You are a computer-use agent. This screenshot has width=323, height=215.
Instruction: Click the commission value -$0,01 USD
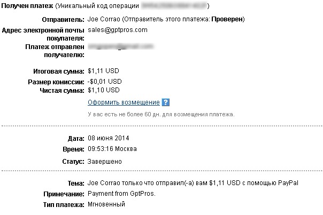pos(104,81)
